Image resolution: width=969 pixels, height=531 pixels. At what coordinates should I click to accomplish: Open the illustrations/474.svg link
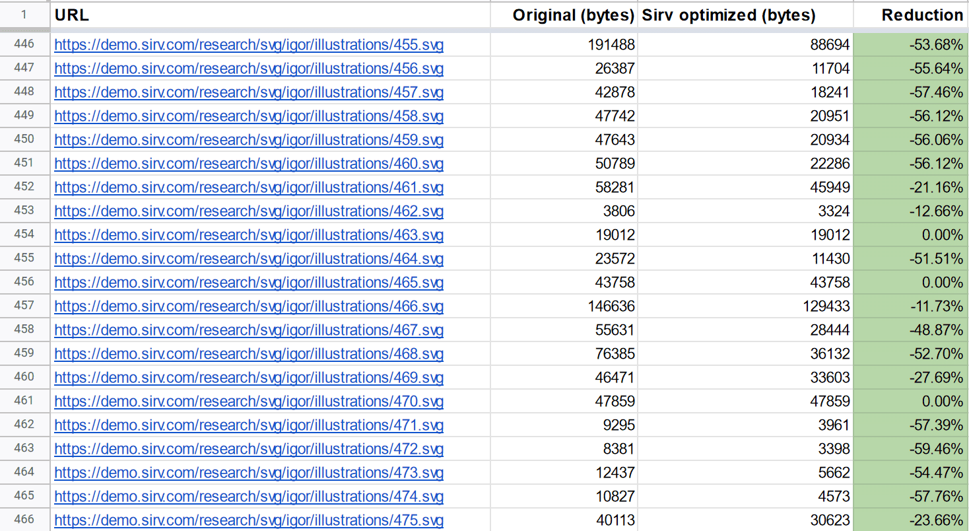[249, 497]
